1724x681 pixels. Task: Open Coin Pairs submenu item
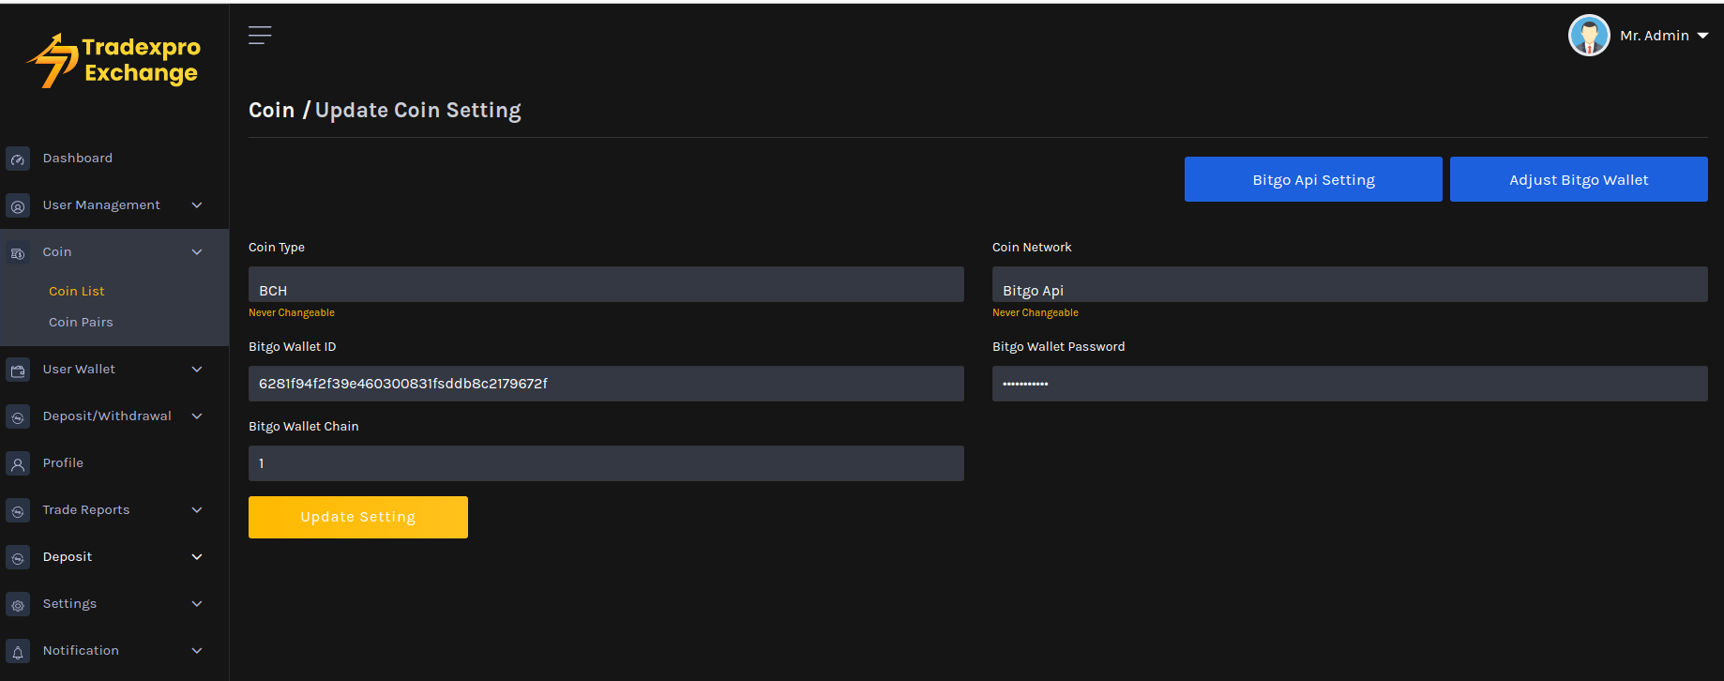[x=81, y=323]
